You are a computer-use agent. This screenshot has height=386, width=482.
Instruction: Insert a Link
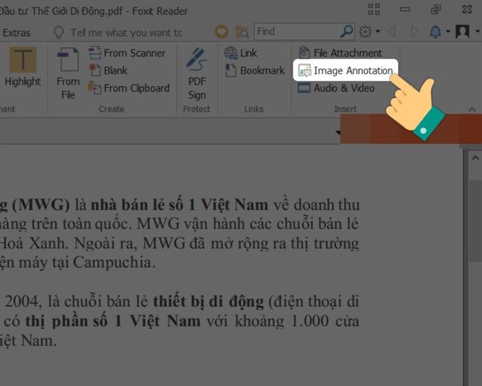[x=240, y=53]
